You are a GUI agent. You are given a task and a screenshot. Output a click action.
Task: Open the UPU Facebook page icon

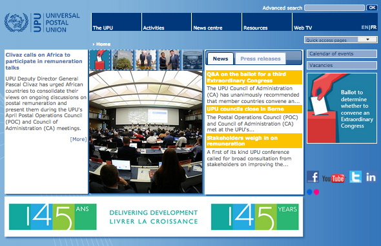(313, 176)
